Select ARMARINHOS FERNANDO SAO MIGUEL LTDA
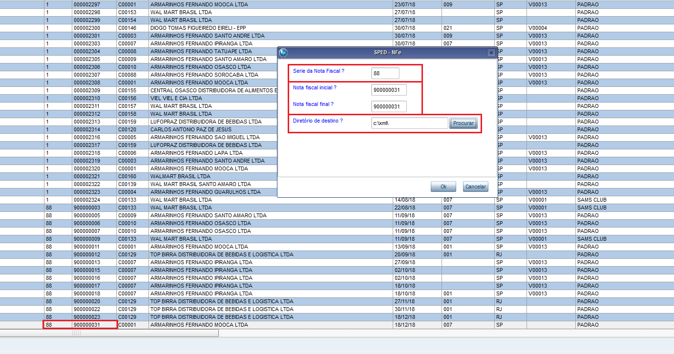The image size is (674, 354). [205, 137]
